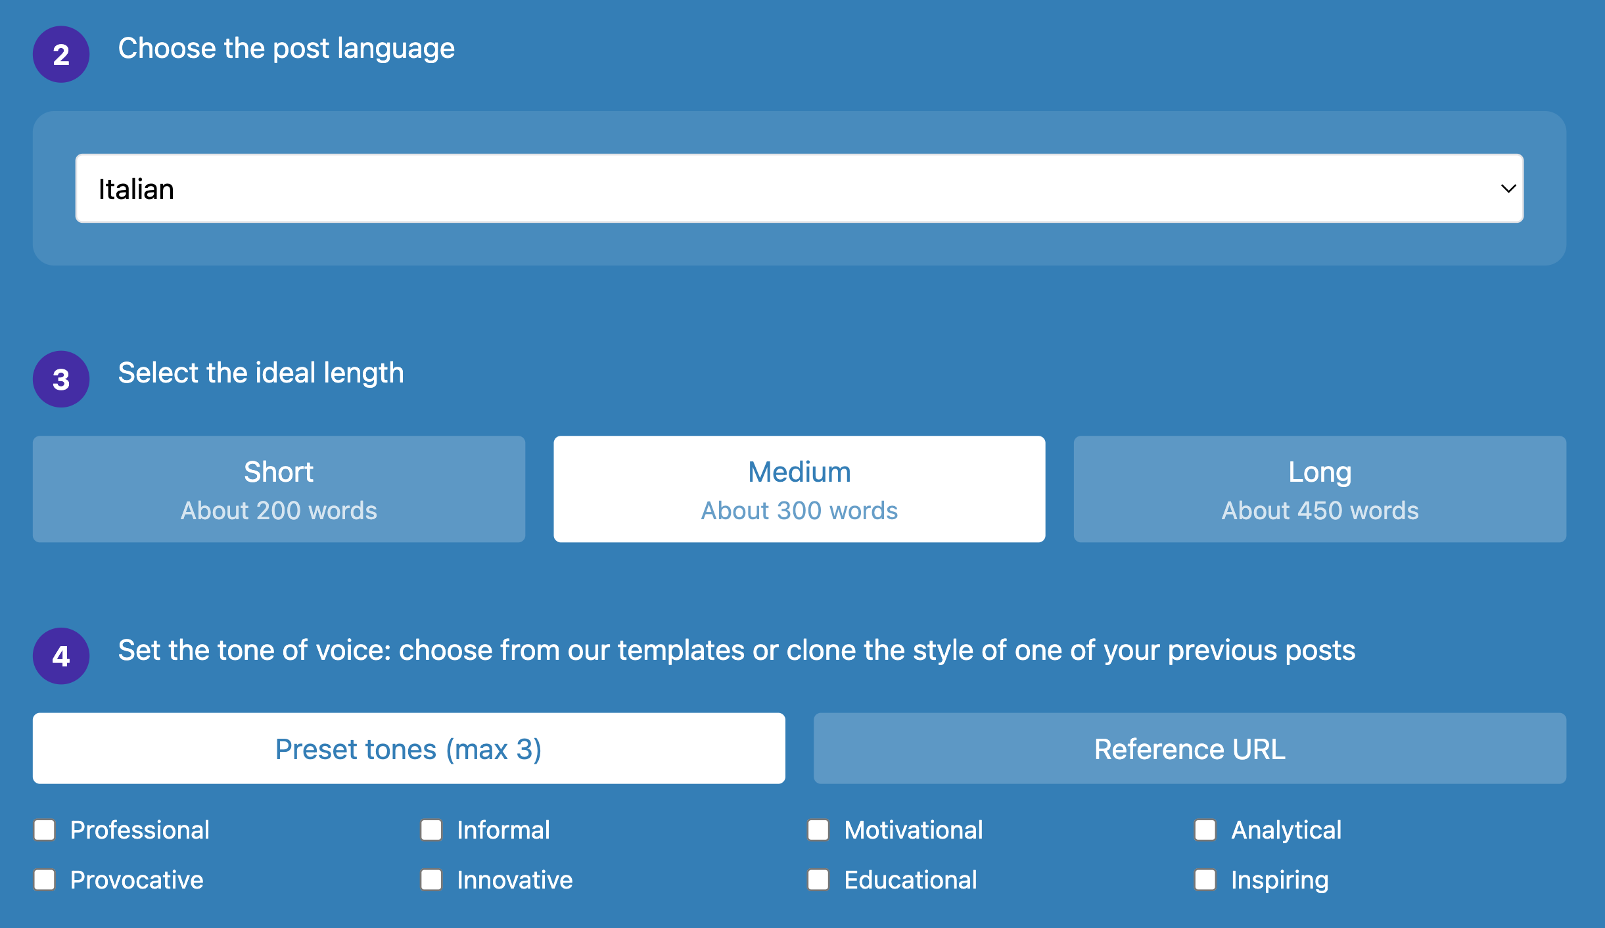Check the Inspiring tone option

1205,879
